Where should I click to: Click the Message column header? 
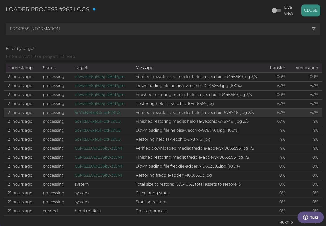(x=144, y=68)
